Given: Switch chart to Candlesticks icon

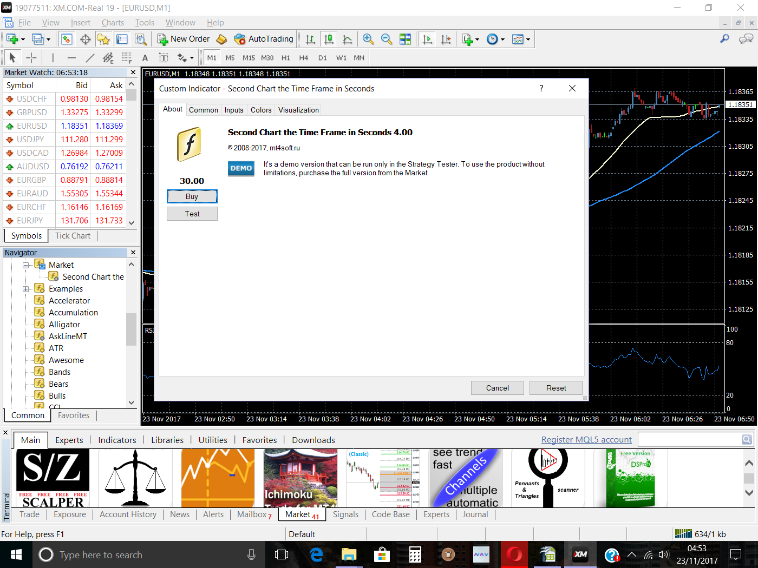Looking at the screenshot, I should (329, 39).
